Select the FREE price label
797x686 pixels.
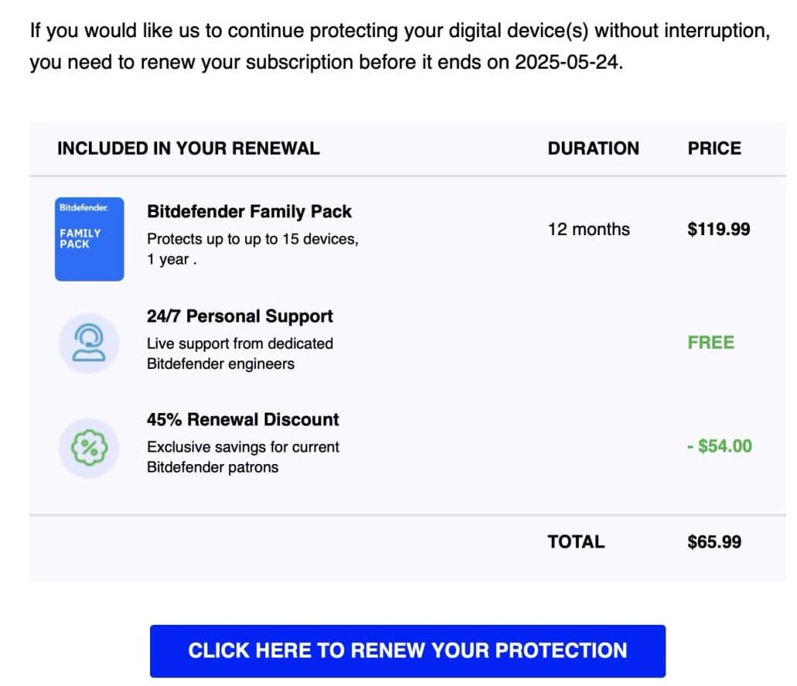[710, 342]
